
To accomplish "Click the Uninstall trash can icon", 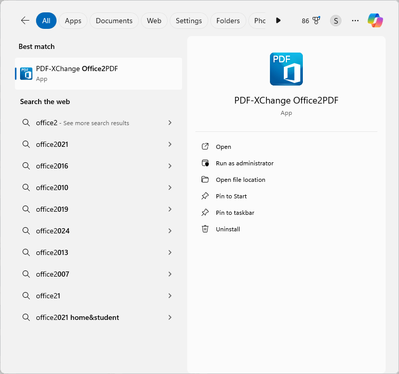I will (205, 229).
